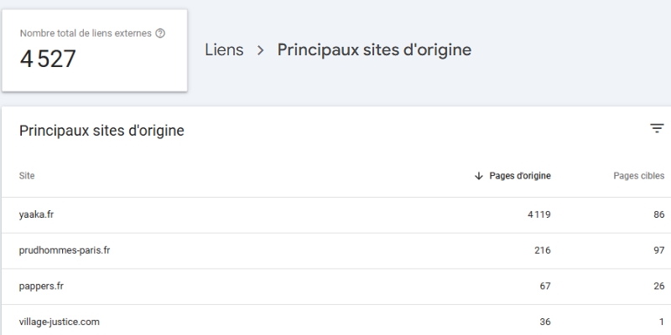Sort by the Pages cibles column header
This screenshot has height=335, width=671.
638,176
